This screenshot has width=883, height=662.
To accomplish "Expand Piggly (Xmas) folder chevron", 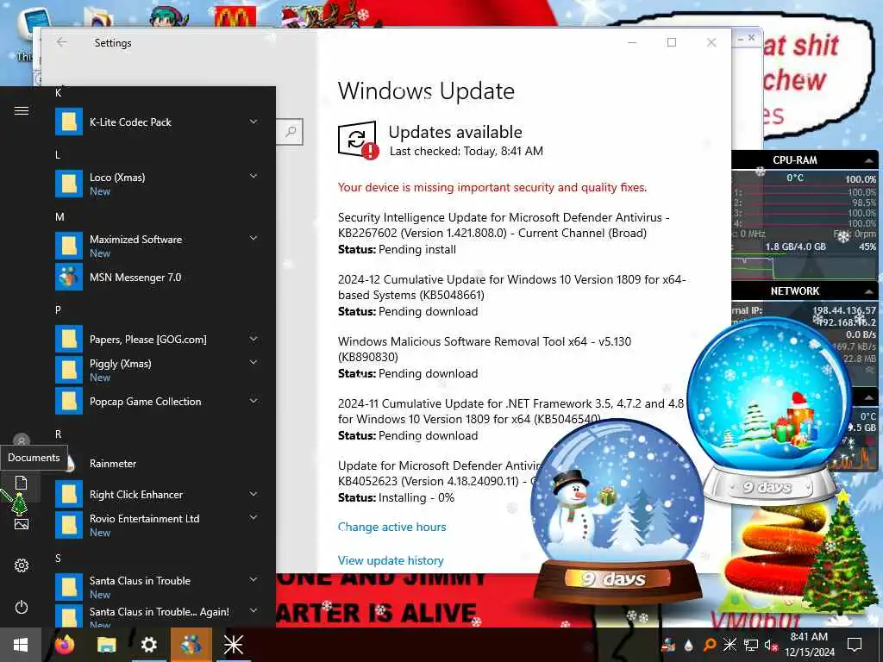I will point(254,363).
